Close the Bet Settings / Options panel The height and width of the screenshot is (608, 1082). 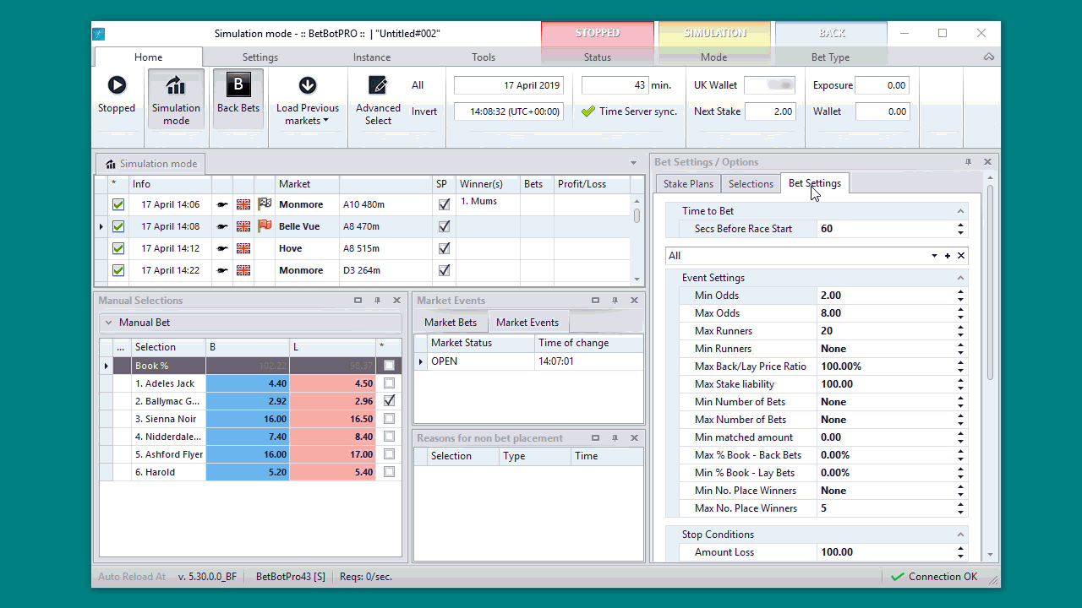pos(987,162)
